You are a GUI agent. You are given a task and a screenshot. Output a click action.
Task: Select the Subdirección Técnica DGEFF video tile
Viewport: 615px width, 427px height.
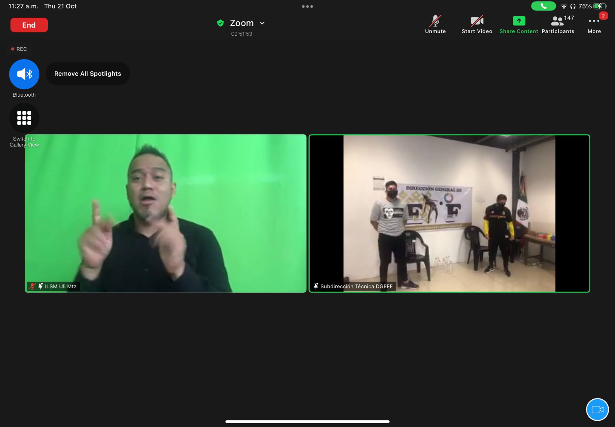click(x=449, y=213)
